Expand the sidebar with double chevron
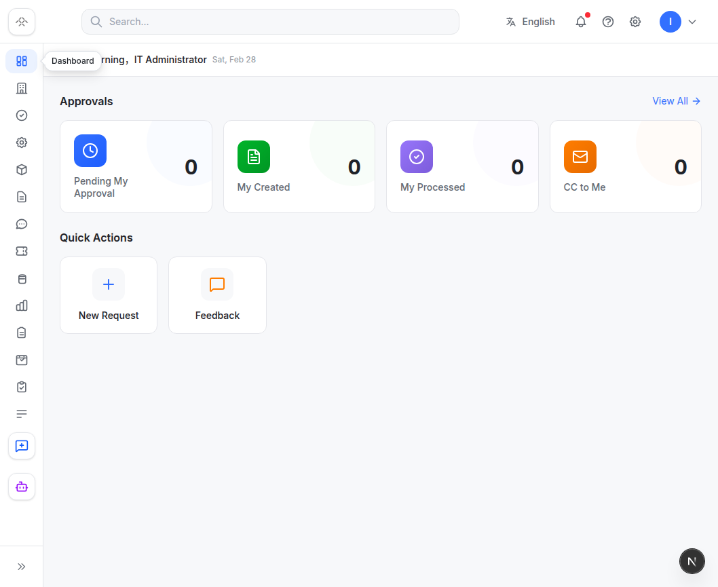The image size is (718, 587). (x=22, y=567)
